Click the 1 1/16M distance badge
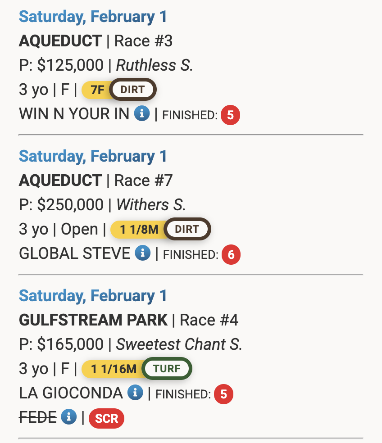This screenshot has width=382, height=443. click(x=114, y=369)
